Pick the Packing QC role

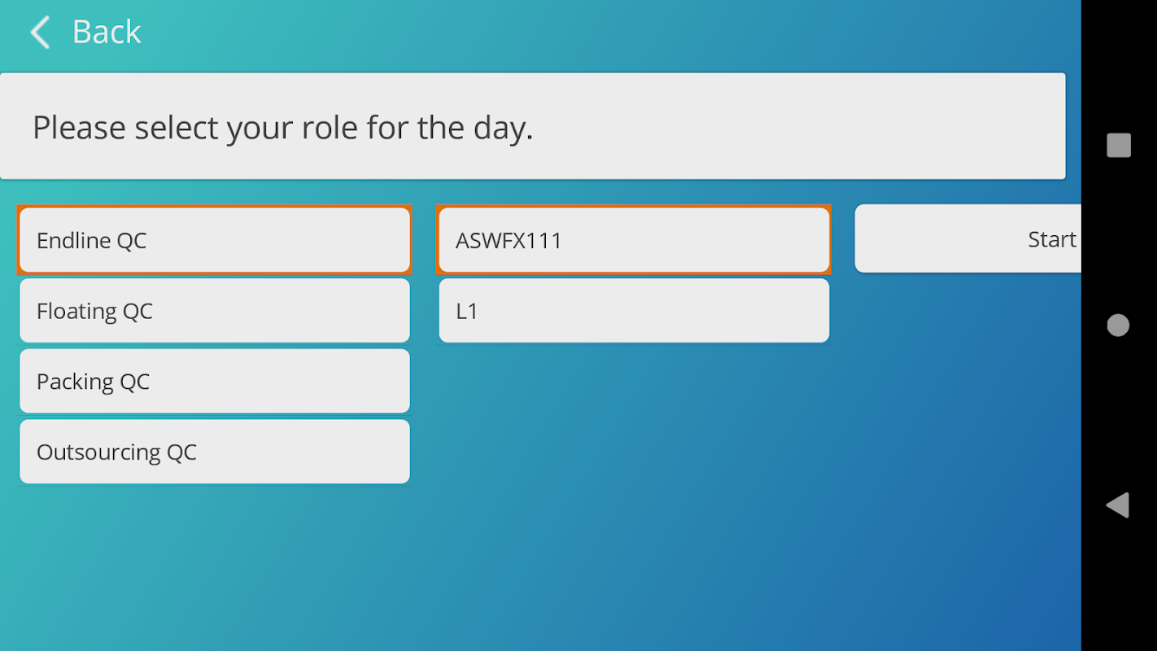[215, 382]
